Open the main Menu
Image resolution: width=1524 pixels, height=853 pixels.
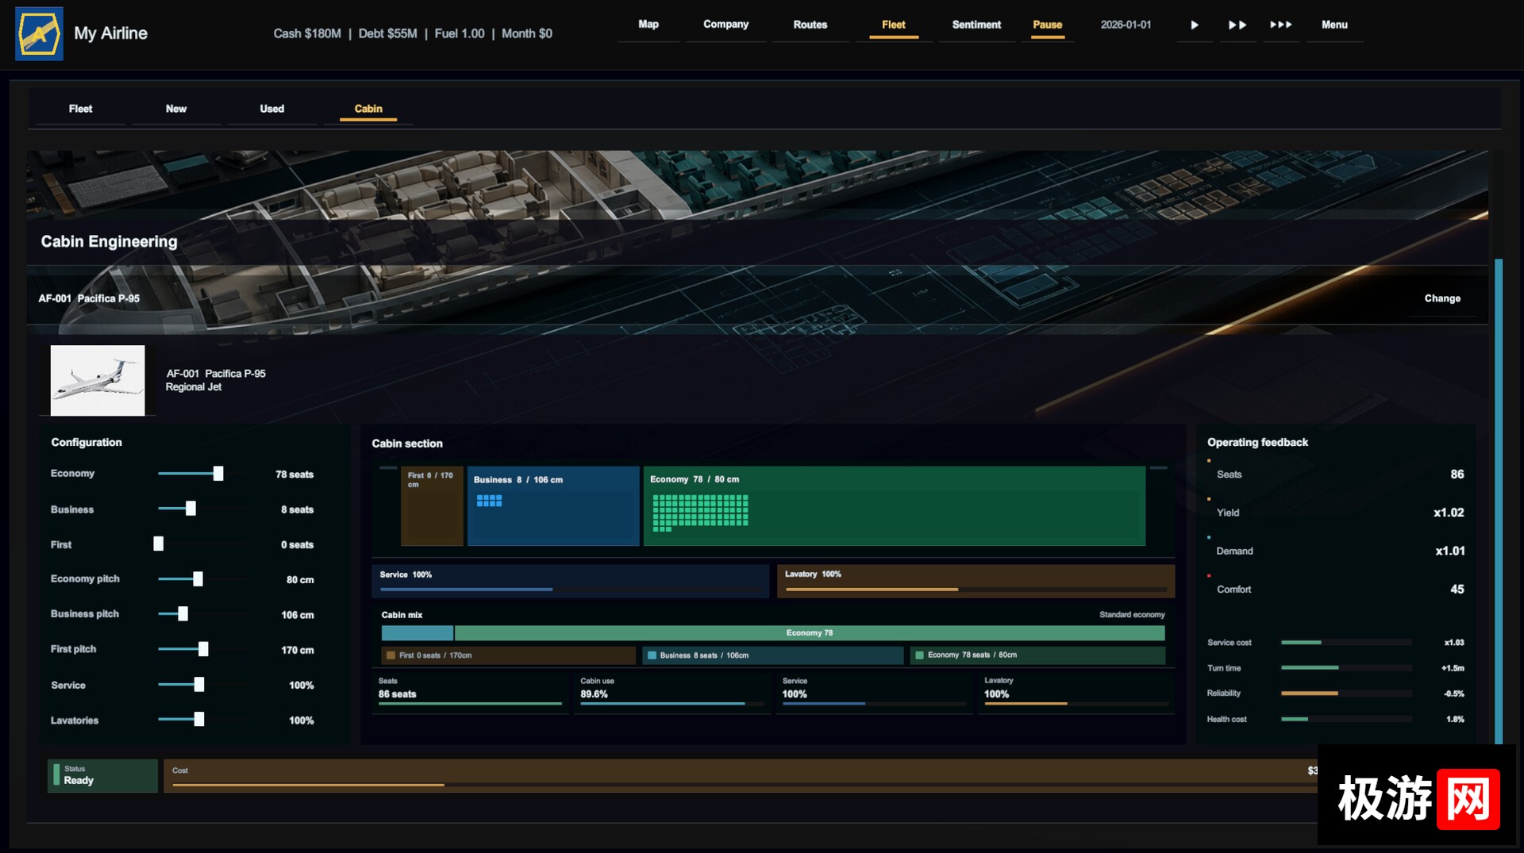pyautogui.click(x=1334, y=25)
